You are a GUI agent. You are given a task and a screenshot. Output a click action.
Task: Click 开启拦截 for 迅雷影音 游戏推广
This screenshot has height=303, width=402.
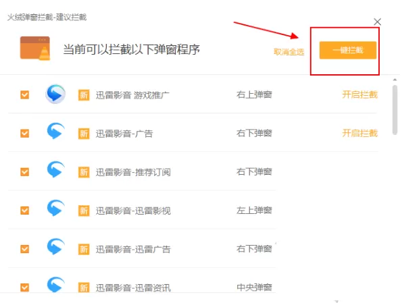coord(360,94)
